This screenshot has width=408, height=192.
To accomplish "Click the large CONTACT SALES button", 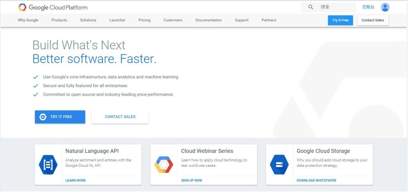I will tap(120, 117).
